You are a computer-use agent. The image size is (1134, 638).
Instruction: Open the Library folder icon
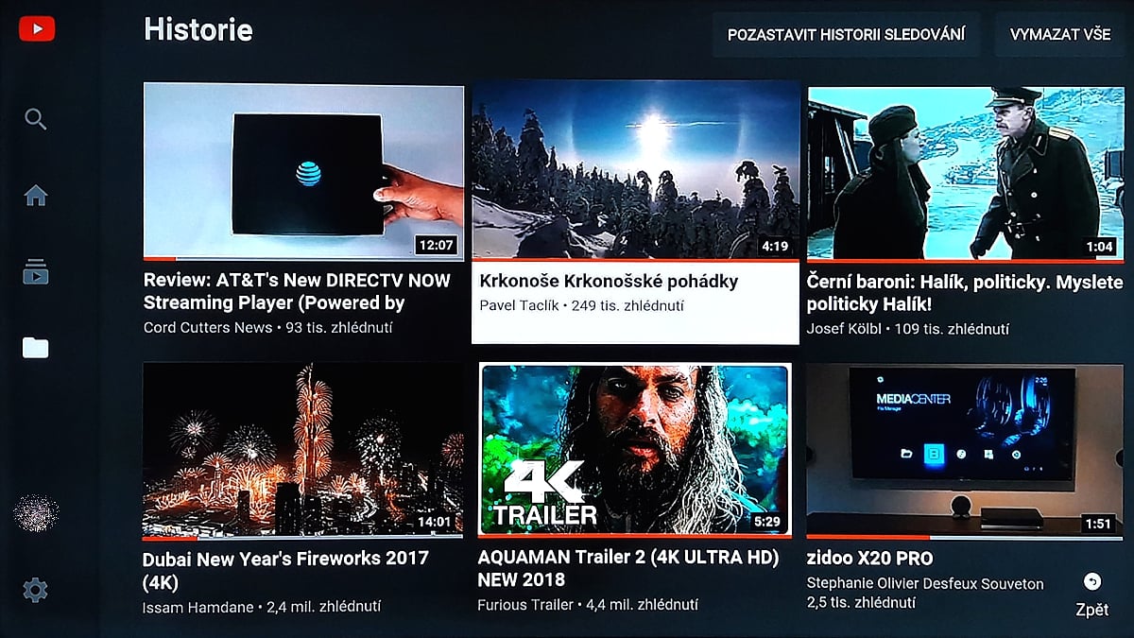tap(35, 348)
